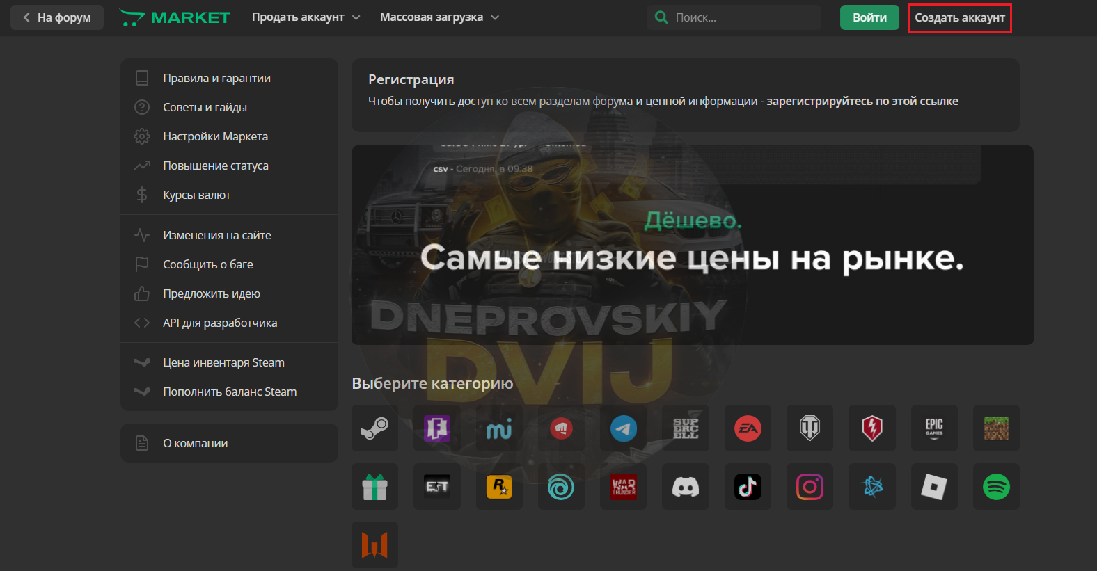Viewport: 1097px width, 571px height.
Task: Open the Riot Games category
Action: 561,428
